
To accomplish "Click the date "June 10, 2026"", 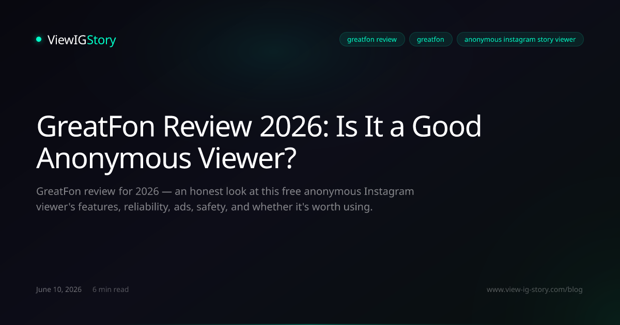I will tap(59, 289).
